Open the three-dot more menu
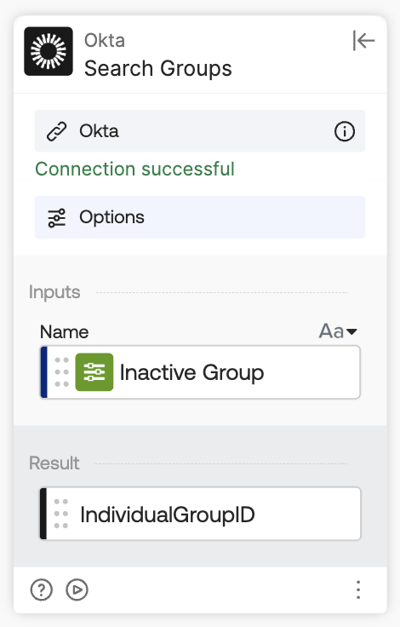This screenshot has height=627, width=400. pyautogui.click(x=358, y=590)
